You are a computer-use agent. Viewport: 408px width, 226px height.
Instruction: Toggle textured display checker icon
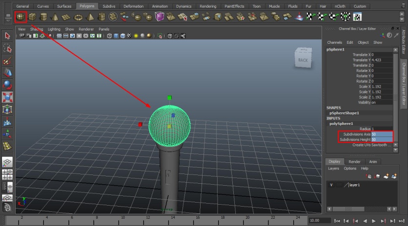click(129, 36)
